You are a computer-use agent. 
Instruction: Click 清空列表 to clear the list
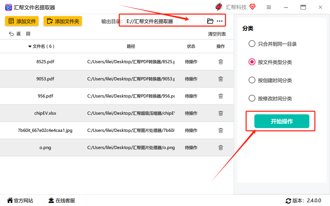[x=217, y=34]
